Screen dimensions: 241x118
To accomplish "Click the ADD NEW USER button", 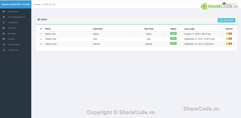I will point(226,20).
